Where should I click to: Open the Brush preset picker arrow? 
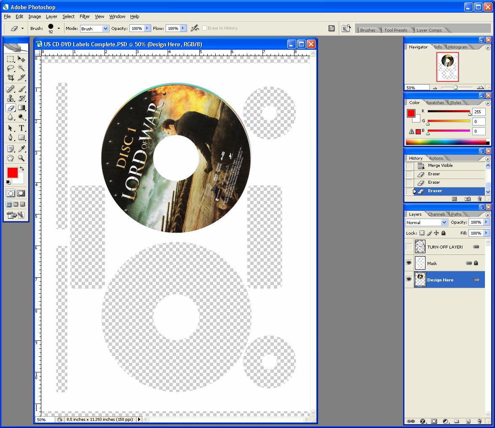(59, 28)
